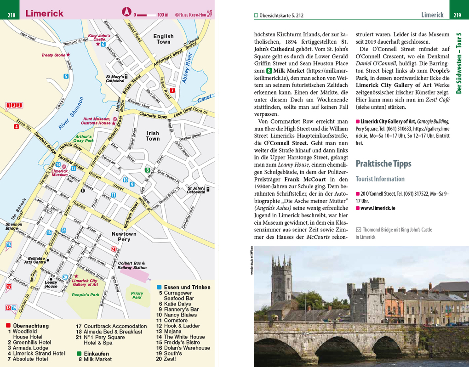Click page number 218 tab
The height and width of the screenshot is (367, 469).
pyautogui.click(x=11, y=16)
